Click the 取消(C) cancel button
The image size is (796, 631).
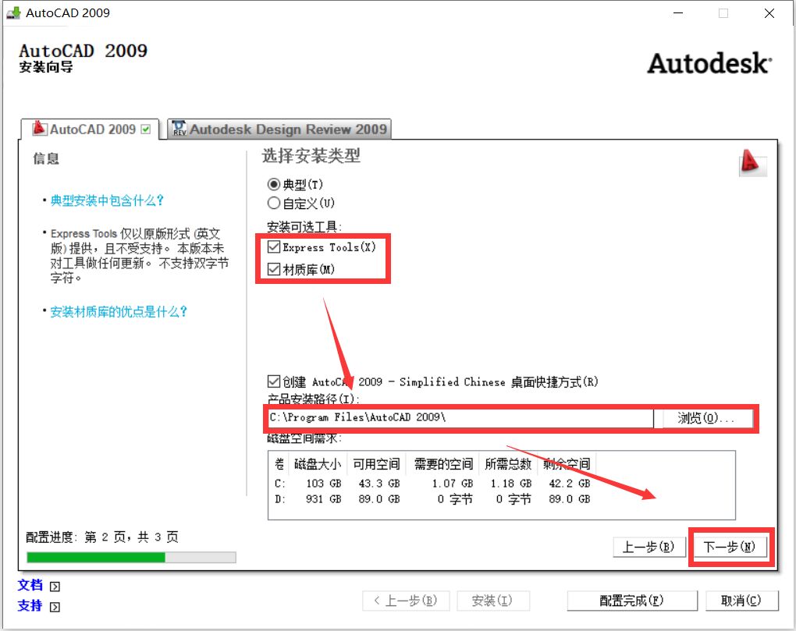point(741,601)
